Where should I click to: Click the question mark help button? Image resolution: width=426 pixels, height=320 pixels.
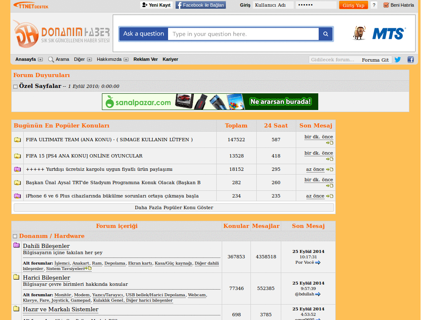374,5
